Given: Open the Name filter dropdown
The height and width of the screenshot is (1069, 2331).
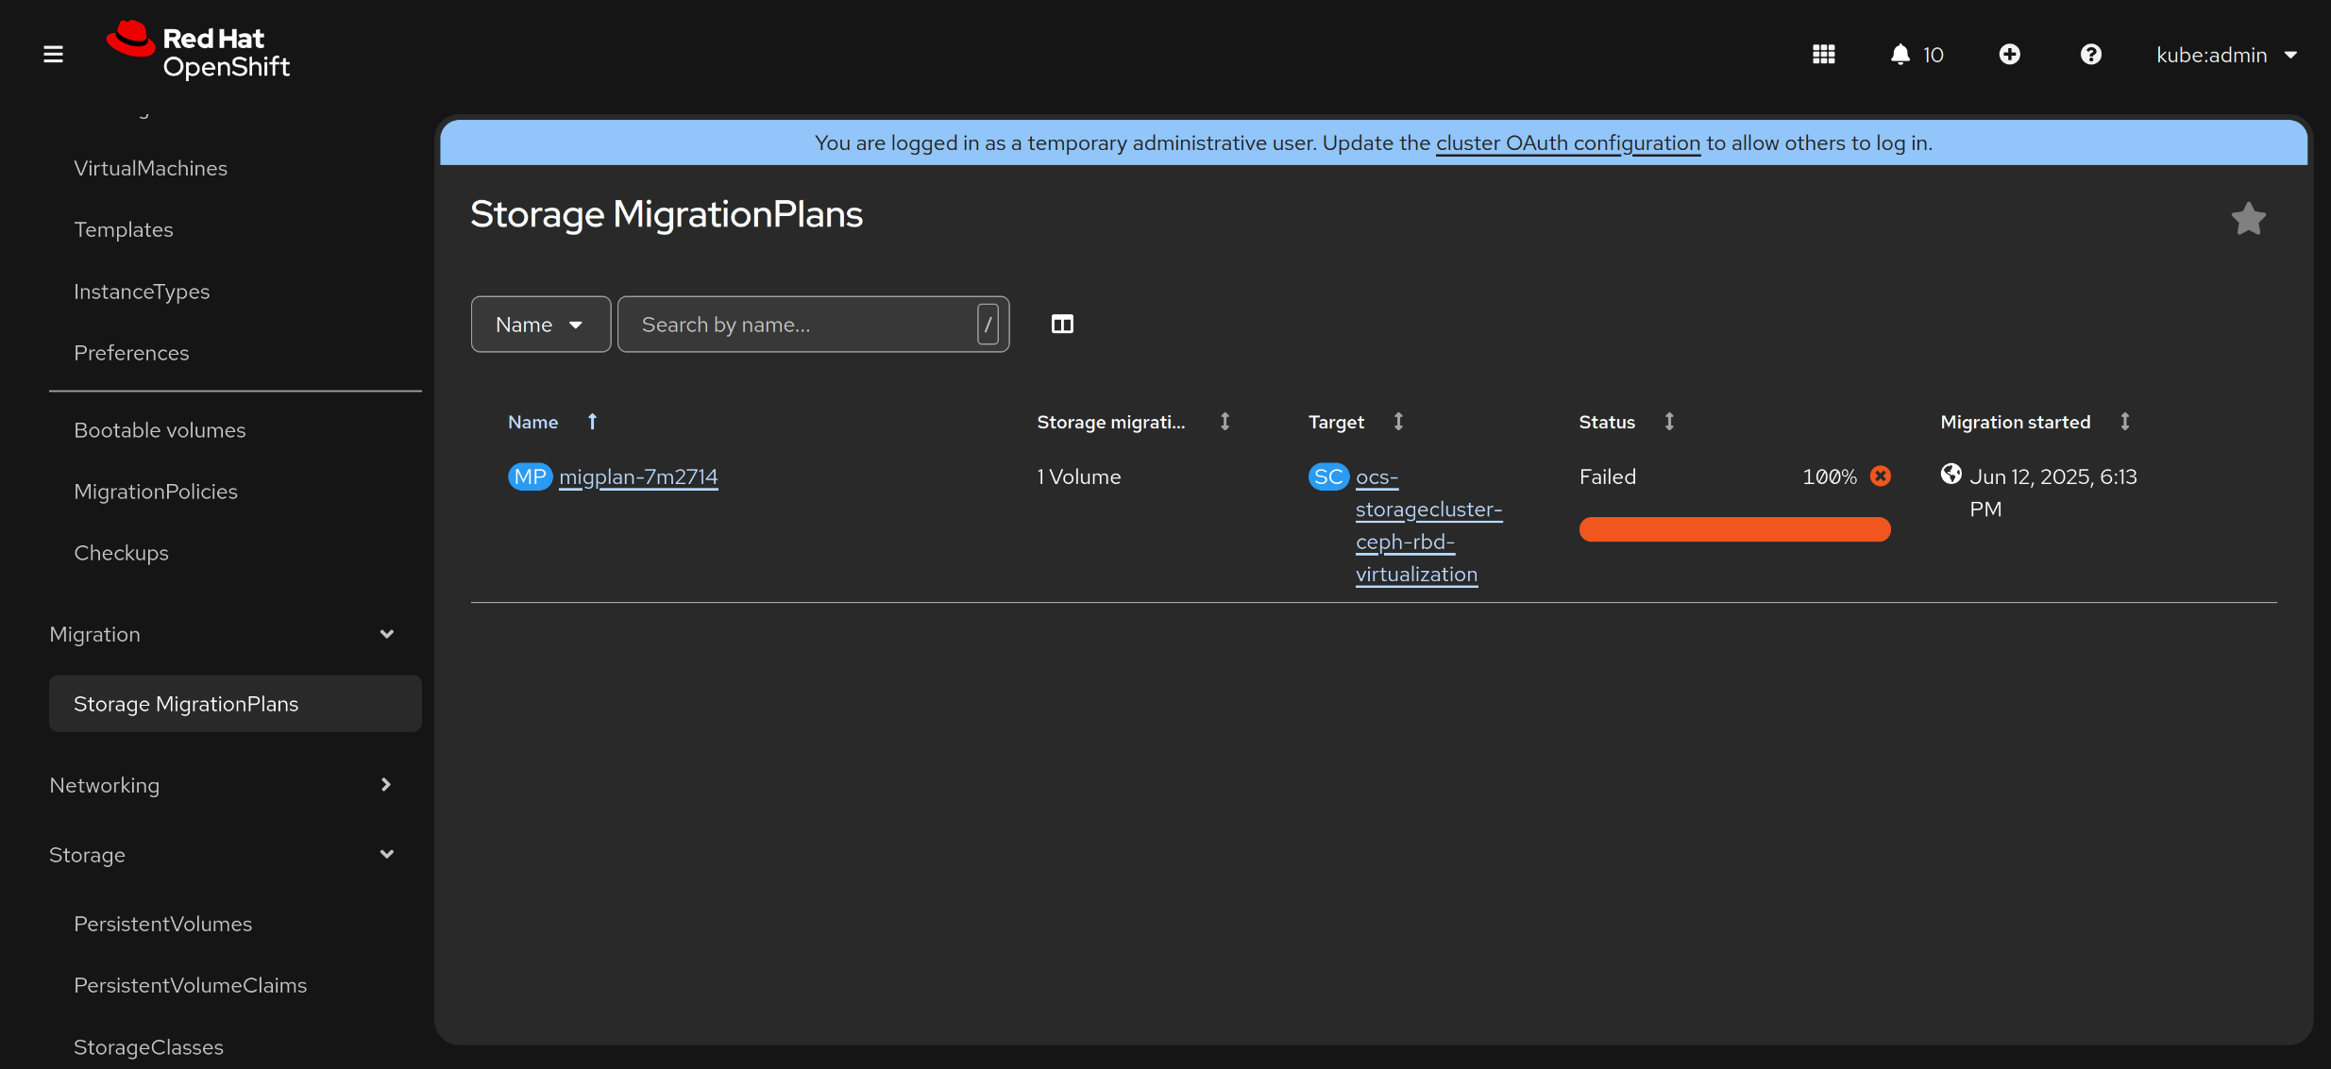Looking at the screenshot, I should pyautogui.click(x=540, y=325).
